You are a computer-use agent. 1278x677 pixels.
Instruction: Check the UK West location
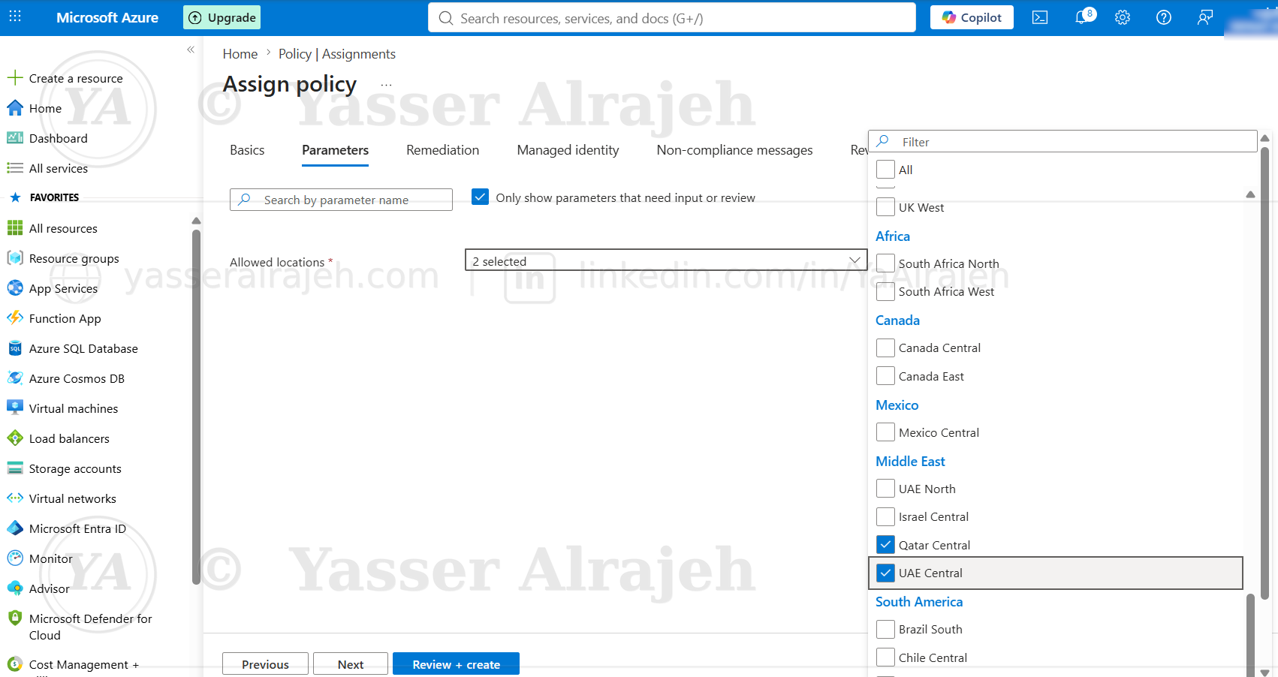pyautogui.click(x=885, y=207)
